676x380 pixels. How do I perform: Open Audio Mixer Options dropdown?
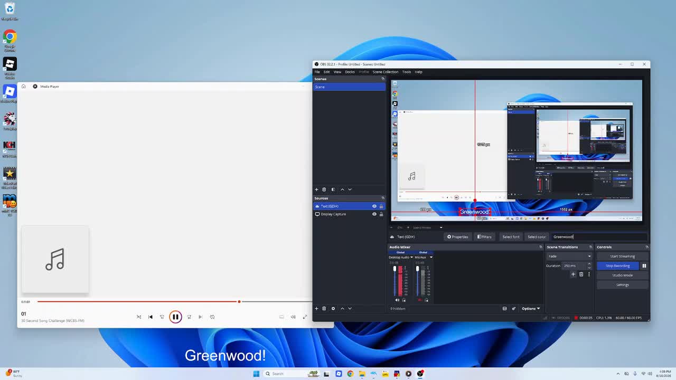531,309
